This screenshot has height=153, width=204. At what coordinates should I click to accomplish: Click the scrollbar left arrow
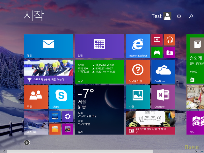click(4, 151)
